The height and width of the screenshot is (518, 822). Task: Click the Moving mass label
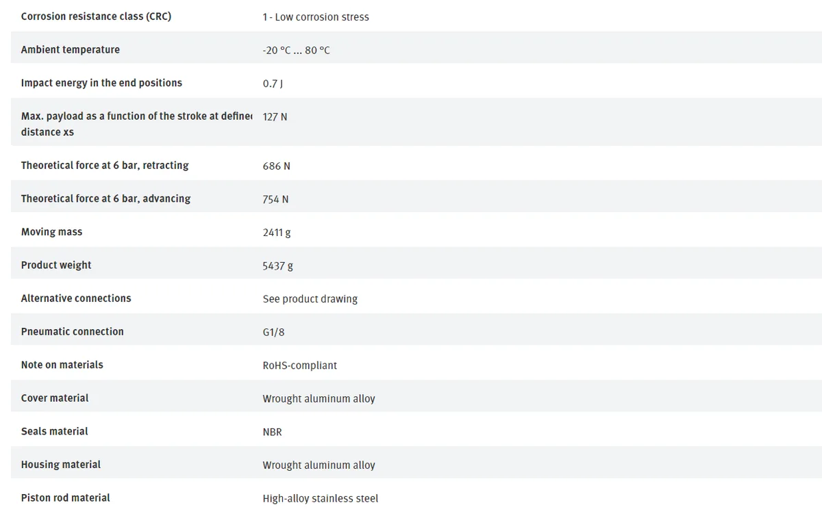coord(51,232)
